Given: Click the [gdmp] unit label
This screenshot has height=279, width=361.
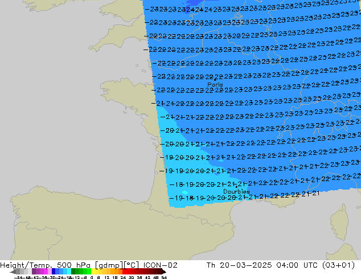Looking at the screenshot, I should [x=109, y=265].
